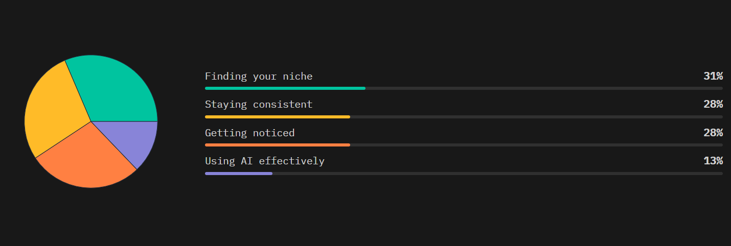Click the yellow filled progress bar
Viewport: 731px width, 246px height.
point(278,117)
